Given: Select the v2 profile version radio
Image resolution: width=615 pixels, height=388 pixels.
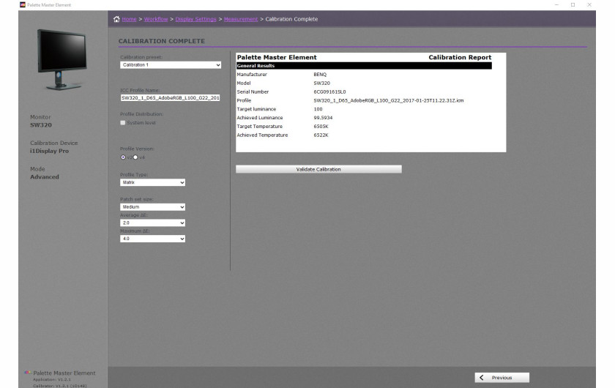Looking at the screenshot, I should 123,157.
